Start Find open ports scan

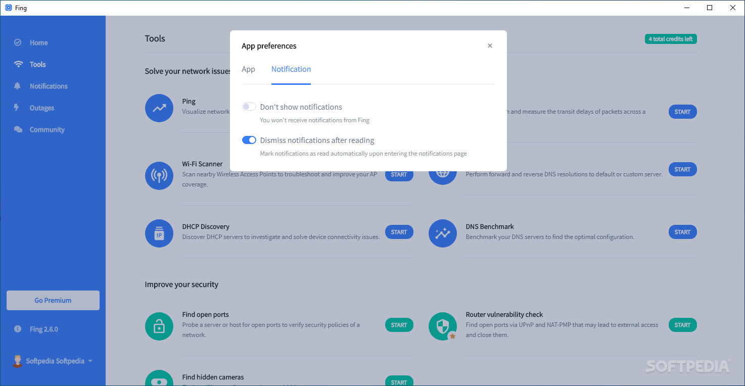coord(399,325)
